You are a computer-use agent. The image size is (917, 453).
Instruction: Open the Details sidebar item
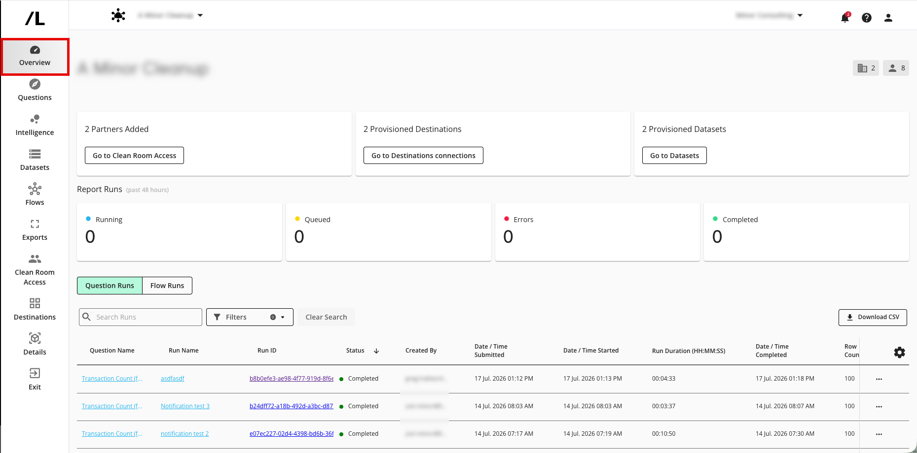35,345
